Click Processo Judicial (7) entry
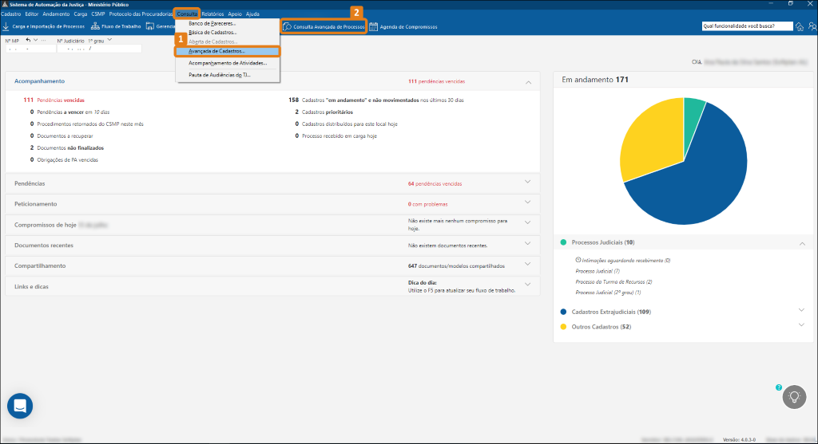Viewport: 818px width, 444px height. click(x=598, y=271)
